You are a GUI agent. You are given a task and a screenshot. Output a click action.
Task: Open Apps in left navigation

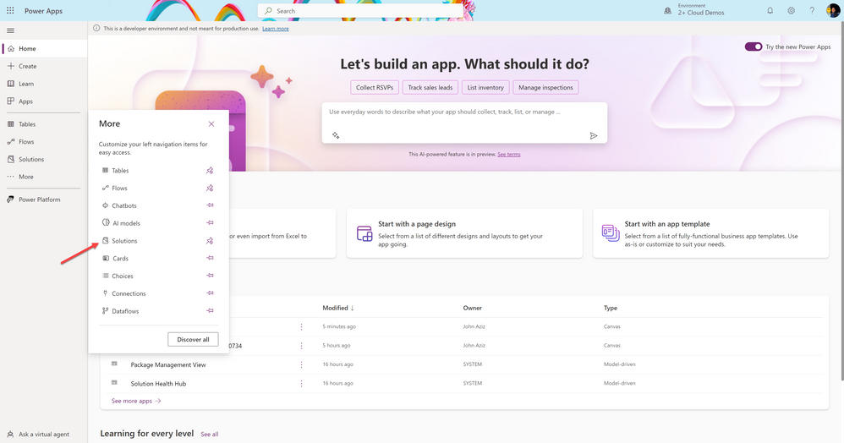44,101
